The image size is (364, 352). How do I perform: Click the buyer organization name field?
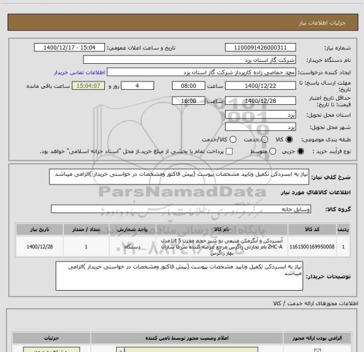pyautogui.click(x=190, y=60)
